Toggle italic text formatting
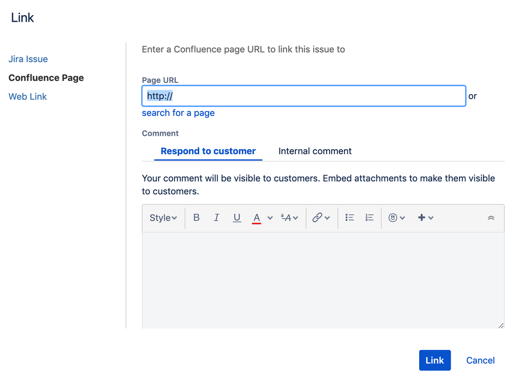Image resolution: width=517 pixels, height=379 pixels. tap(216, 218)
